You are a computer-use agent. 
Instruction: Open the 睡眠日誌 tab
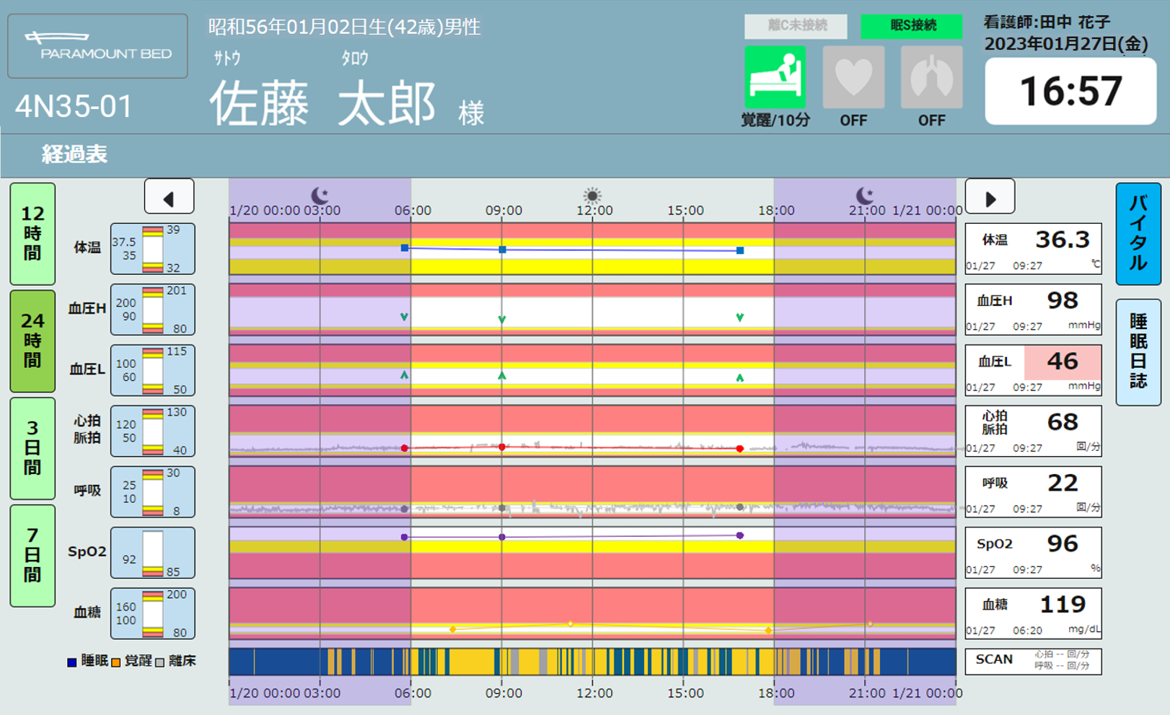(1138, 352)
